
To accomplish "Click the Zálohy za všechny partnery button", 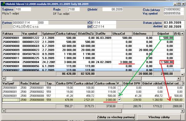I will point(116,117).
